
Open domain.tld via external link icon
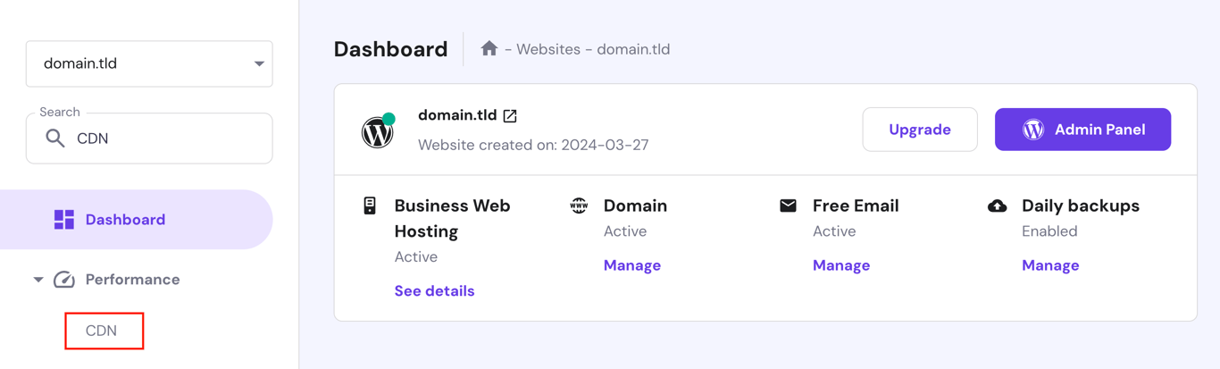tap(510, 116)
